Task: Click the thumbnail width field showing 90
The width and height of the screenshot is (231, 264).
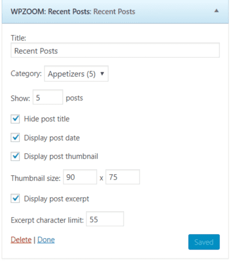Action: point(80,177)
